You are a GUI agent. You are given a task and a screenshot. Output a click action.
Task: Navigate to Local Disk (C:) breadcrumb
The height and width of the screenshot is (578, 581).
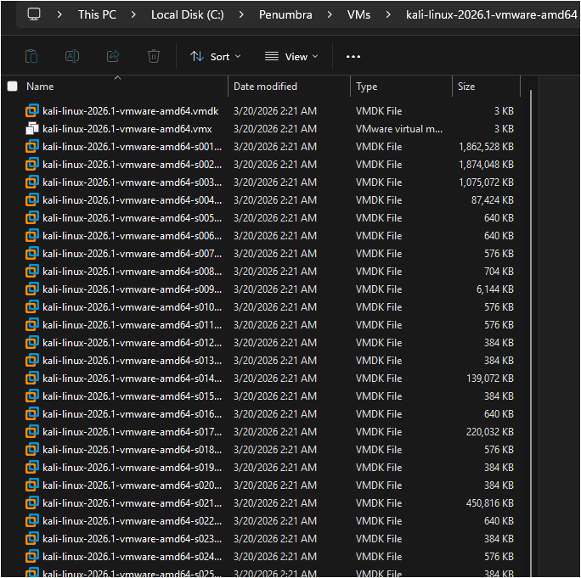(x=188, y=14)
